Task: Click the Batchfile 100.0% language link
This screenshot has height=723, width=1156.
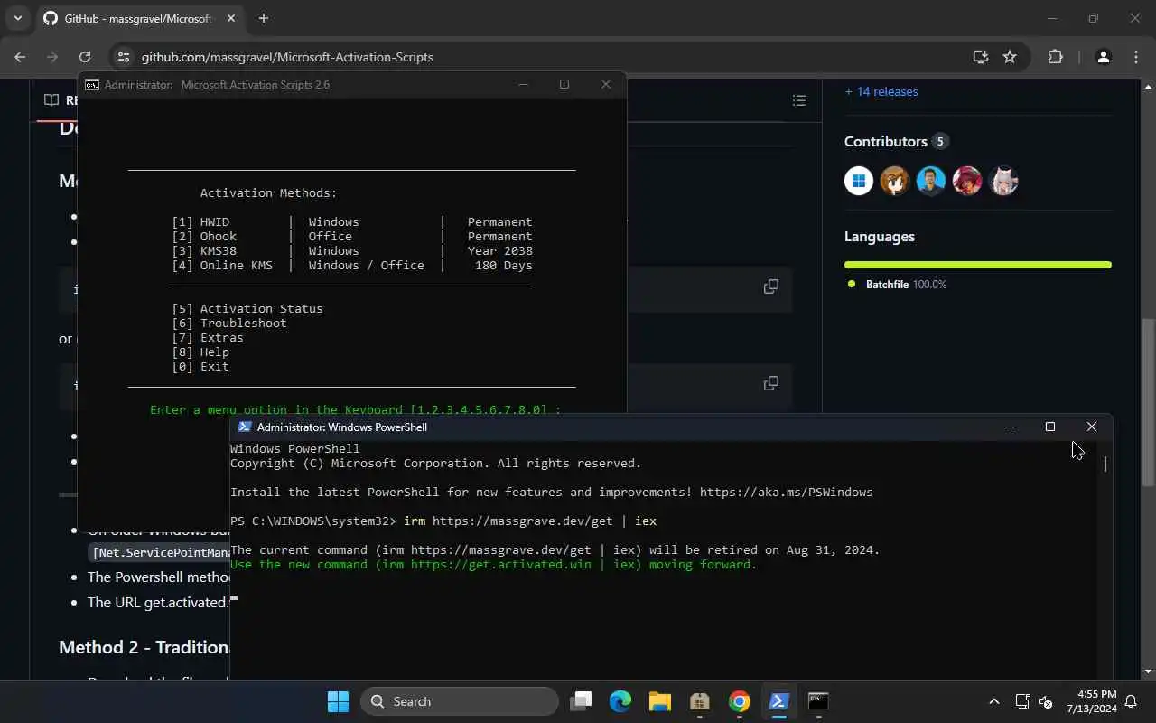Action: [897, 284]
